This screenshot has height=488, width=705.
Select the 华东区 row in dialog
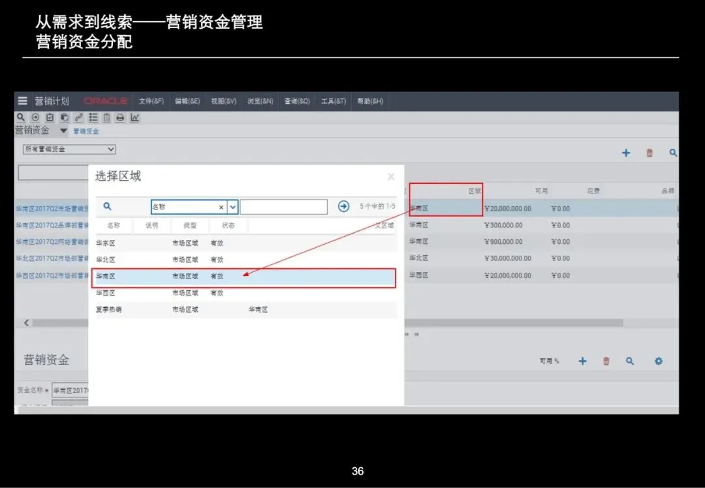pyautogui.click(x=246, y=243)
